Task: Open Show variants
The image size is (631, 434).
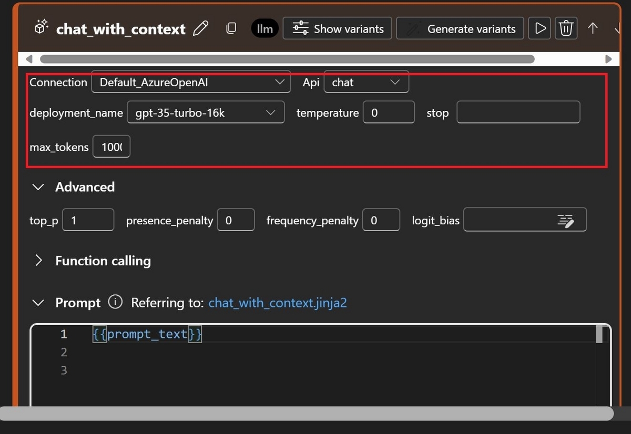Action: (338, 28)
